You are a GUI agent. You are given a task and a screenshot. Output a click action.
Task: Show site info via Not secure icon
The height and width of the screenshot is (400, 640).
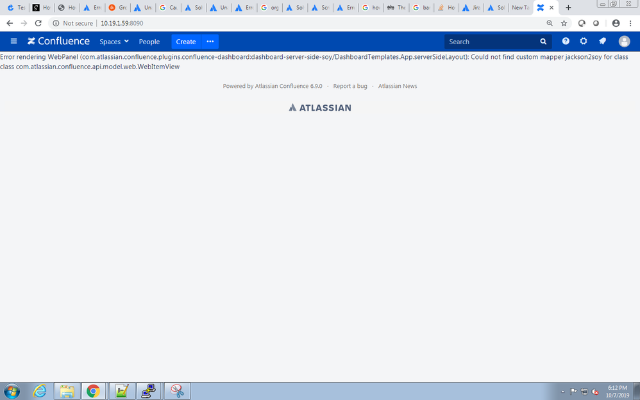click(x=56, y=23)
